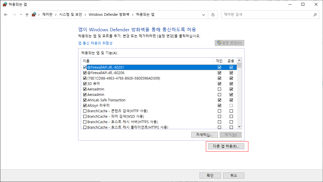
Task: Go back with the left arrow
Action: 6,15
